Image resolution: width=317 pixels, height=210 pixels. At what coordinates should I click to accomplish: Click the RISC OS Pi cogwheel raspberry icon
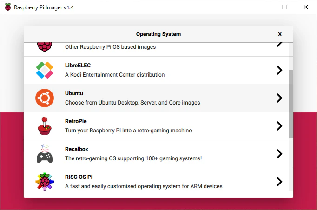pos(45,182)
